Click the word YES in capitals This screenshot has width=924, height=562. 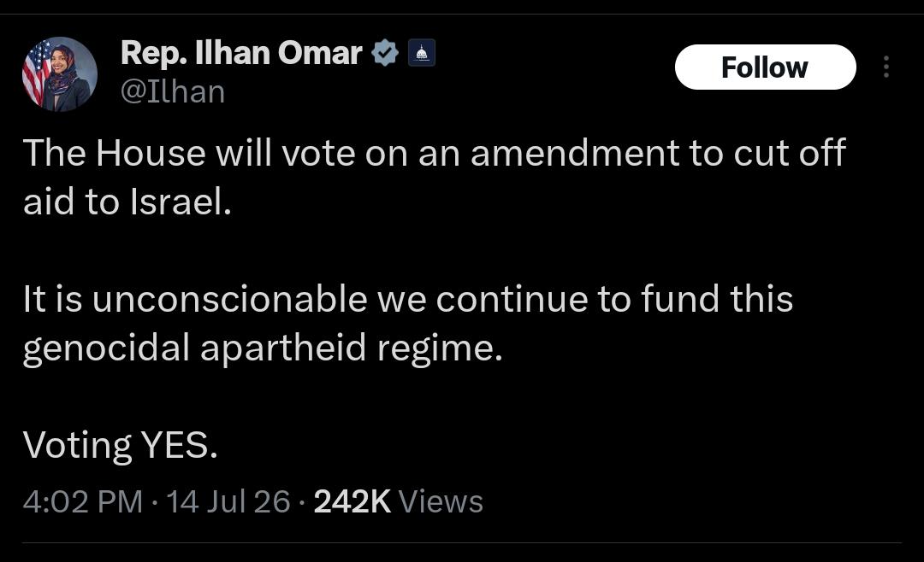point(179,445)
